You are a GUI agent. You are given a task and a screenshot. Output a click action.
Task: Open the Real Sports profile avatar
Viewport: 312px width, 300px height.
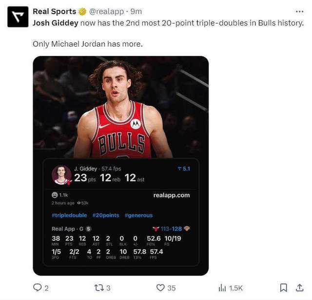(17, 17)
